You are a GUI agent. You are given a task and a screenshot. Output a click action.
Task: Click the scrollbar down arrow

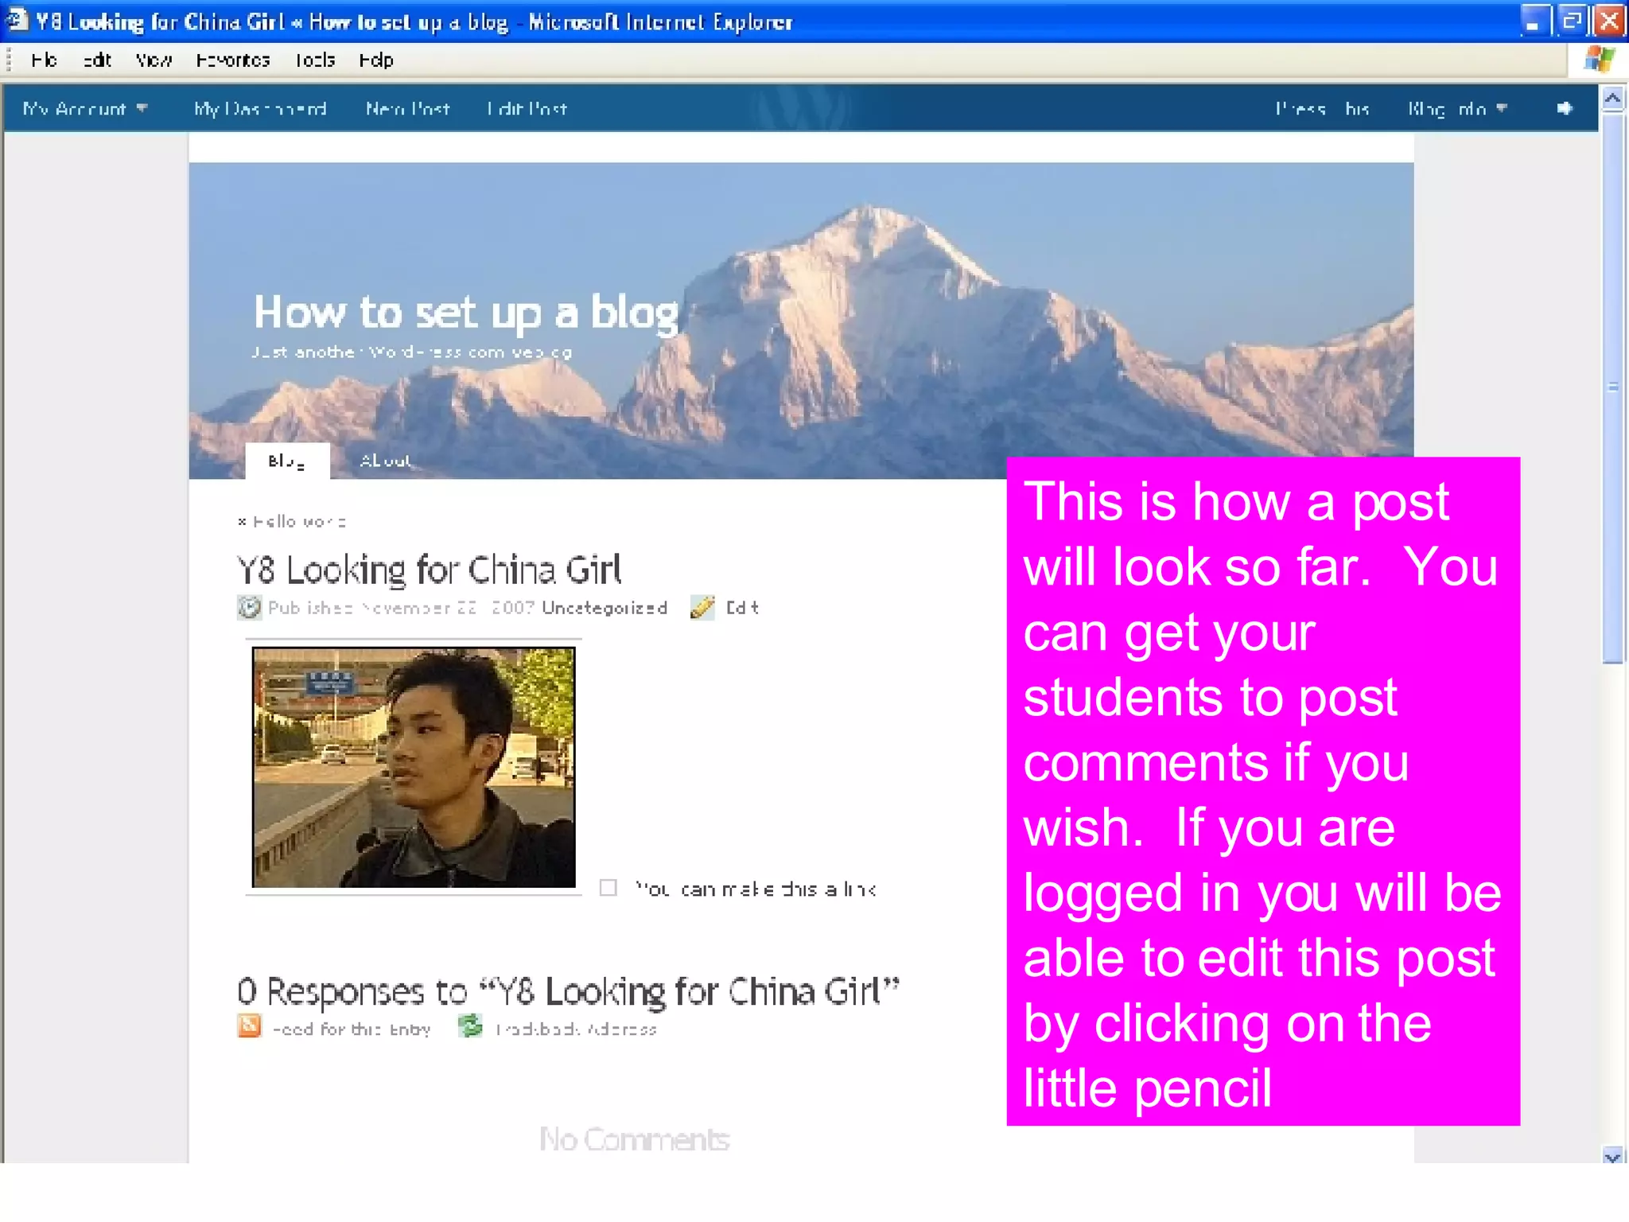point(1613,1155)
